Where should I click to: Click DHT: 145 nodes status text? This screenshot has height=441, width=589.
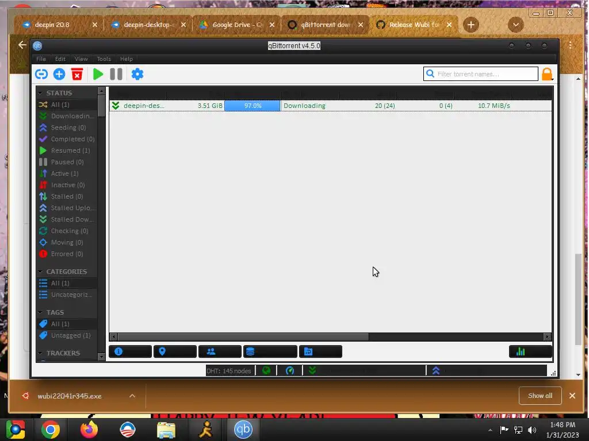(228, 371)
